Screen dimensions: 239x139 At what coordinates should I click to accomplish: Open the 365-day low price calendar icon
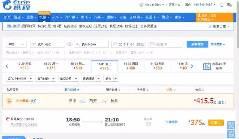pyautogui.click(x=207, y=66)
